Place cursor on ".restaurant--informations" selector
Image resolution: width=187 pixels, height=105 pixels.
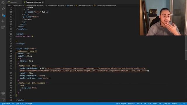pos(31,83)
